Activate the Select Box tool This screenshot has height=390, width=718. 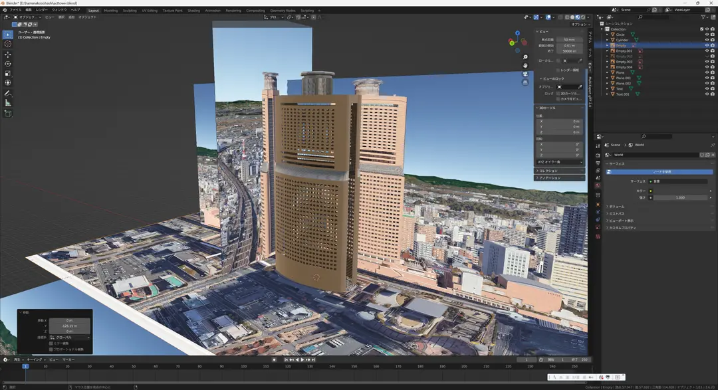tap(8, 35)
